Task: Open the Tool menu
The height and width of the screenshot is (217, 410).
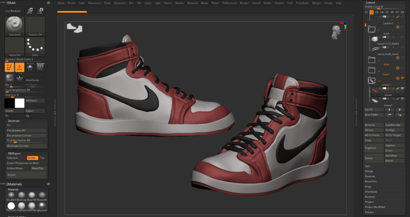Action: pyautogui.click(x=290, y=3)
